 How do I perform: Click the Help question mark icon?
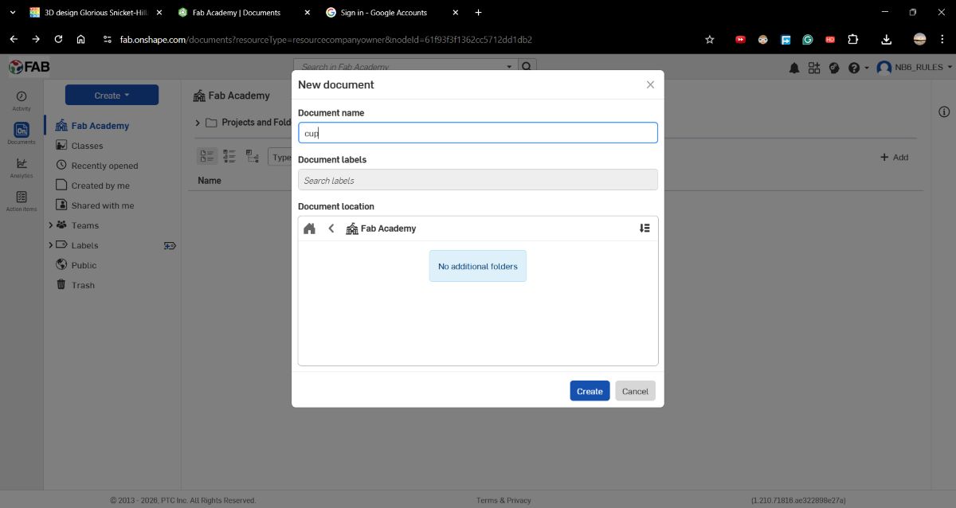[853, 68]
